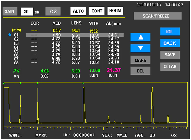Click the COR column header
This screenshot has height=140, width=191.
coord(35,23)
